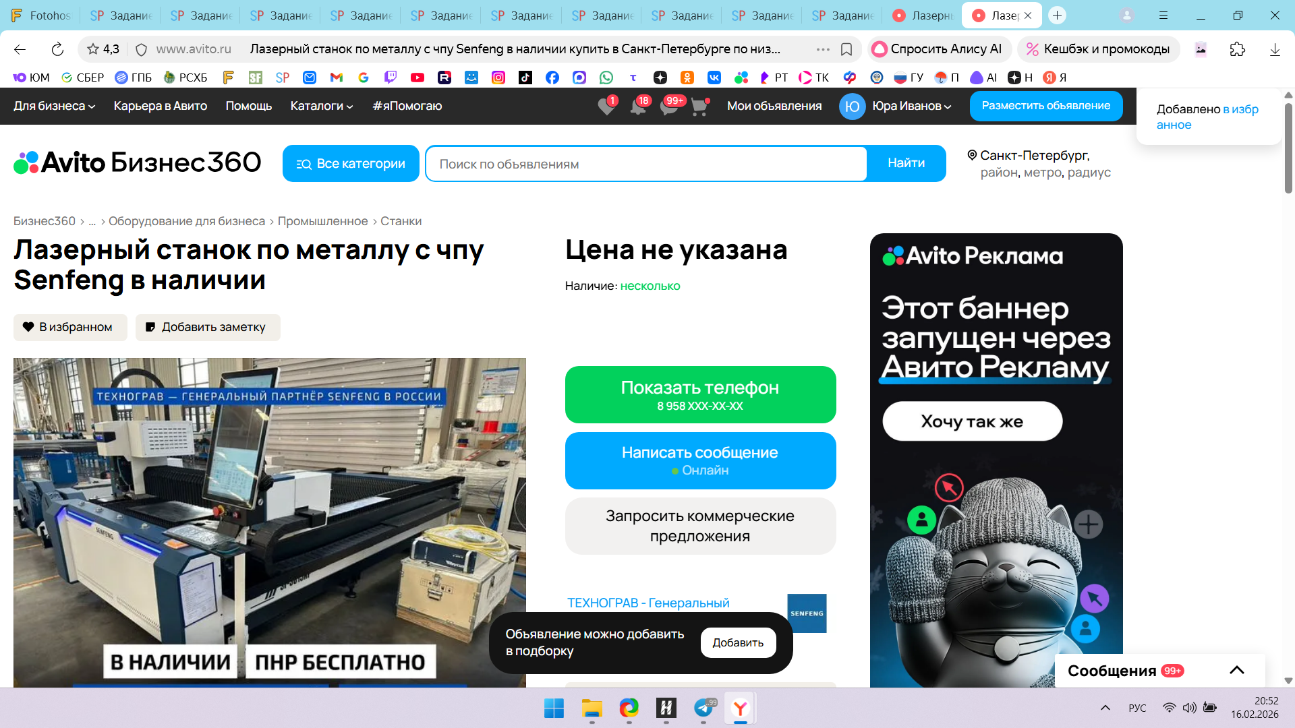Open messages chat bubble icon in header
This screenshot has width=1295, height=728.
(669, 107)
